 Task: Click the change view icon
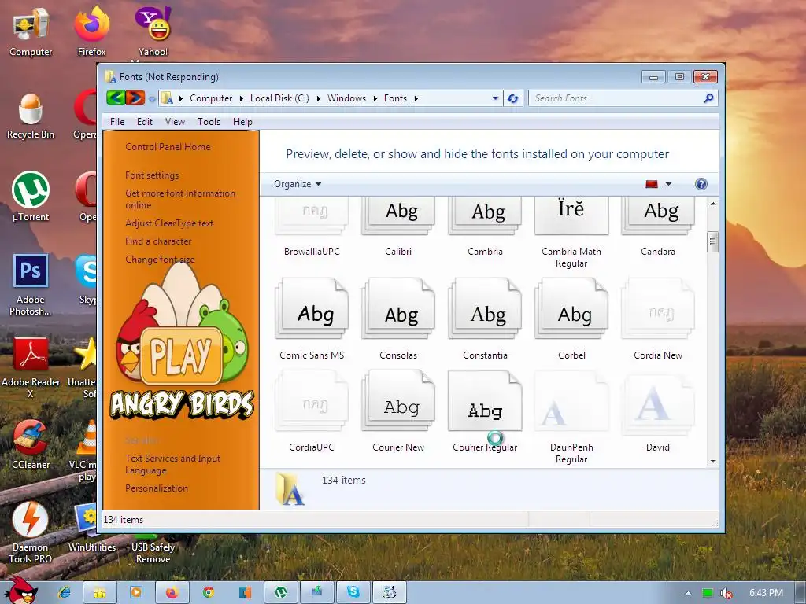coord(652,184)
